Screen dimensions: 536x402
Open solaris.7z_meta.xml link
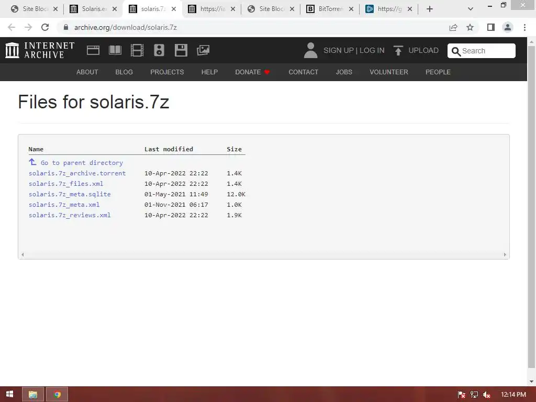(64, 205)
